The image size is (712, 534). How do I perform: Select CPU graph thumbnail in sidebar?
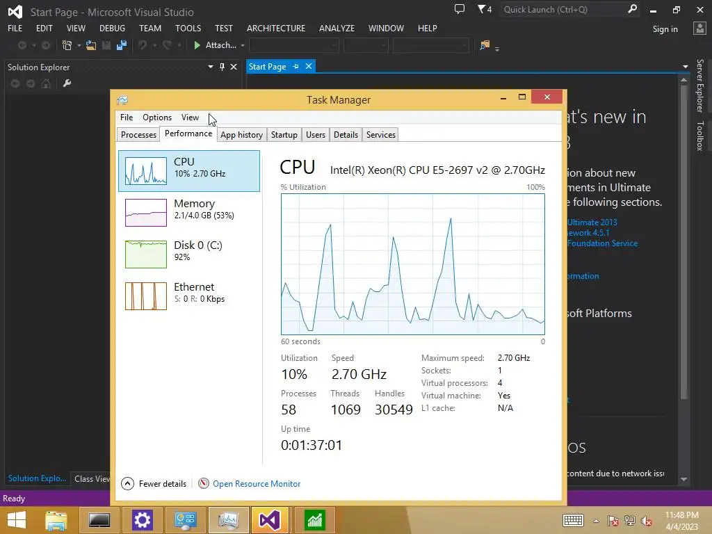146,171
